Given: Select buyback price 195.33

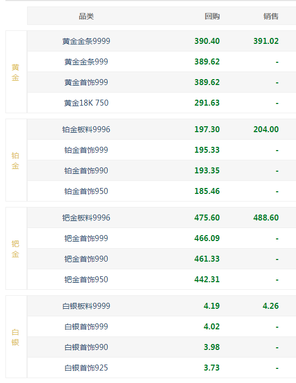Looking at the screenshot, I should click(207, 150).
